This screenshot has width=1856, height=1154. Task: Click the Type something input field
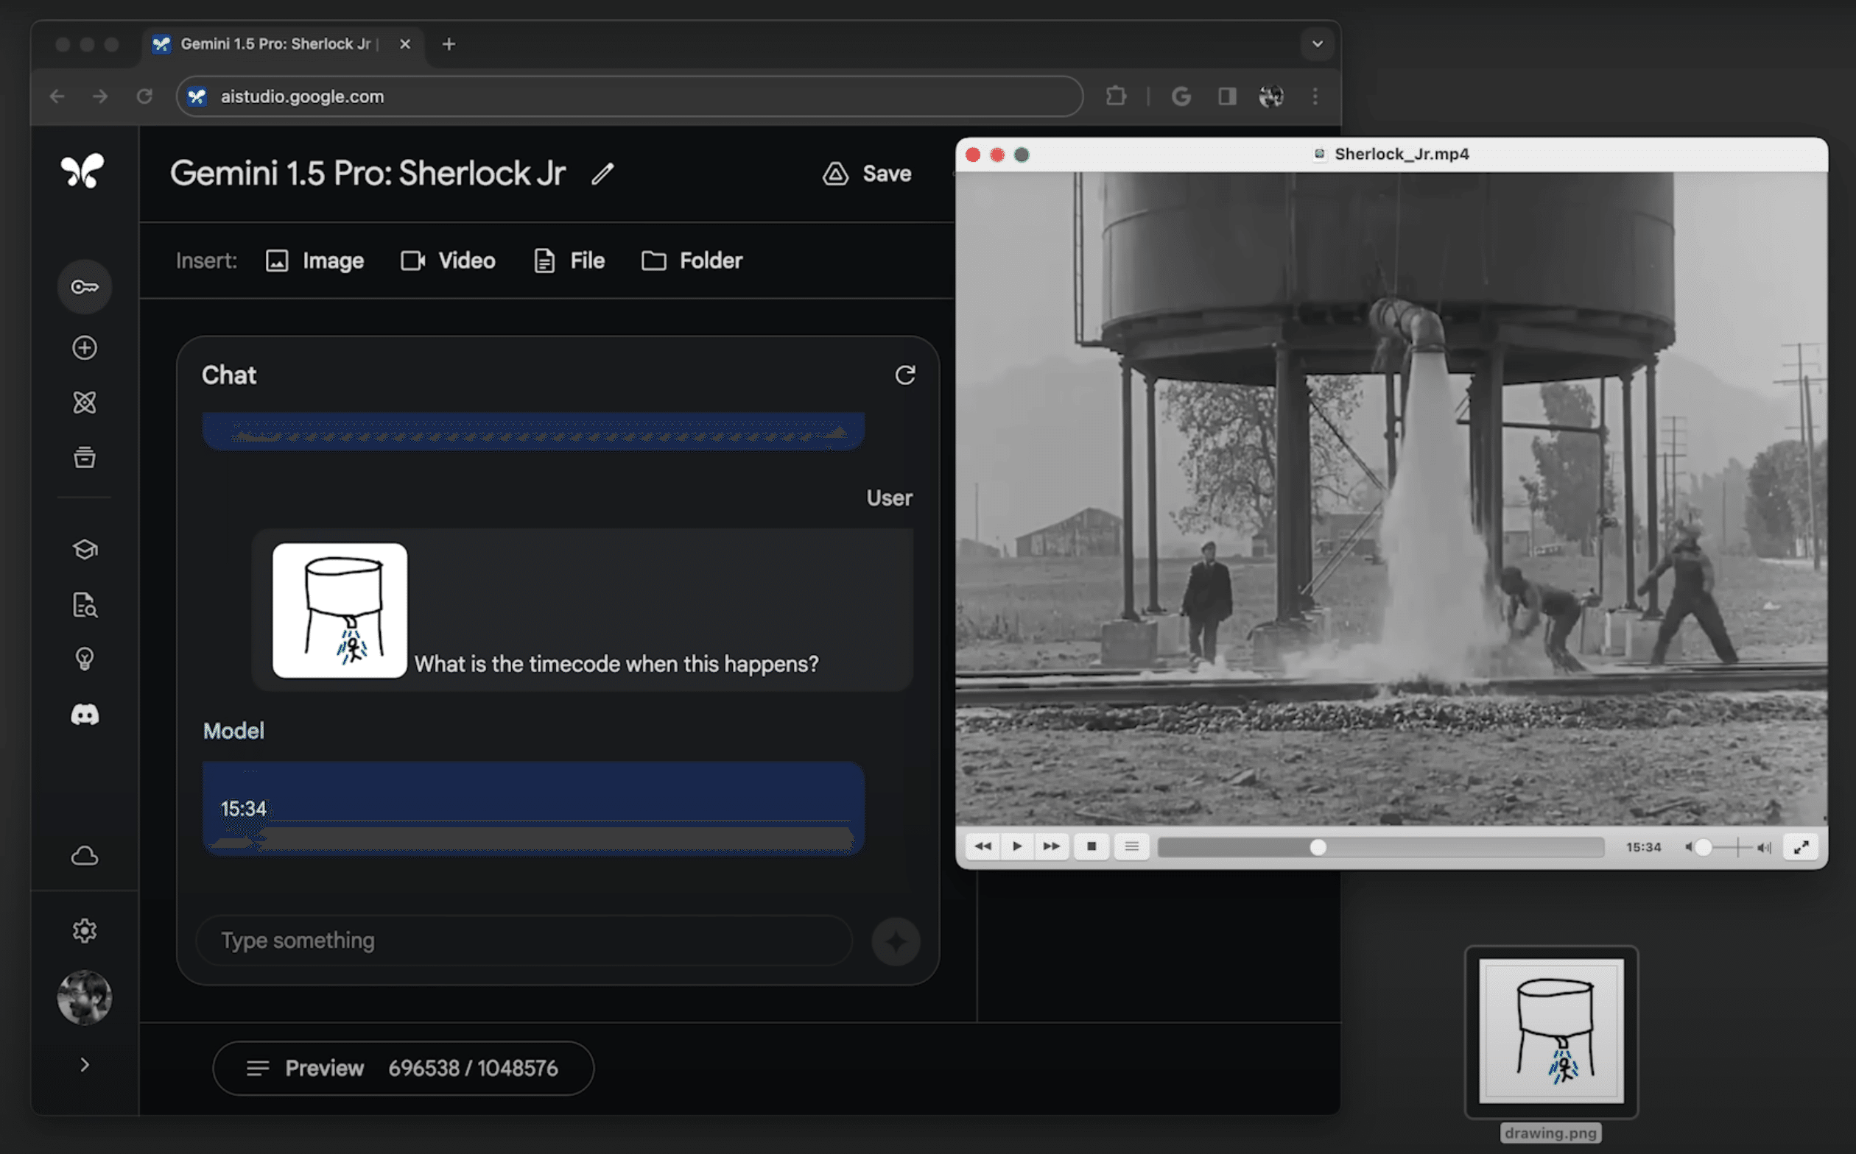coord(524,941)
